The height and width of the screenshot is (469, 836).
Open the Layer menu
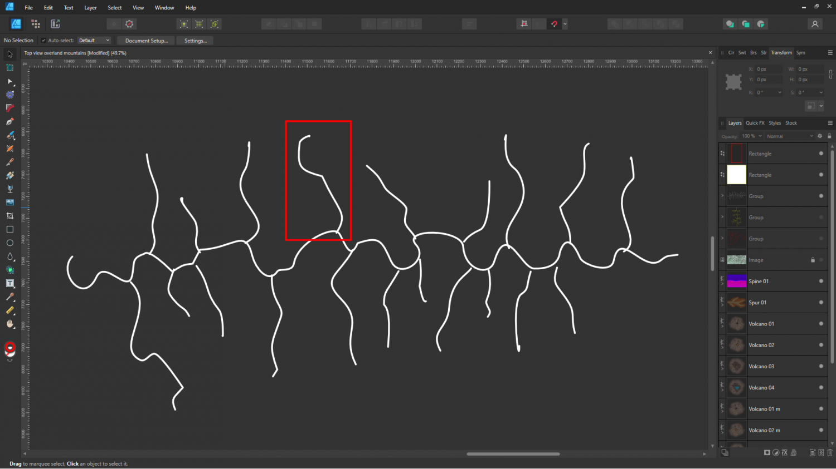click(x=90, y=8)
